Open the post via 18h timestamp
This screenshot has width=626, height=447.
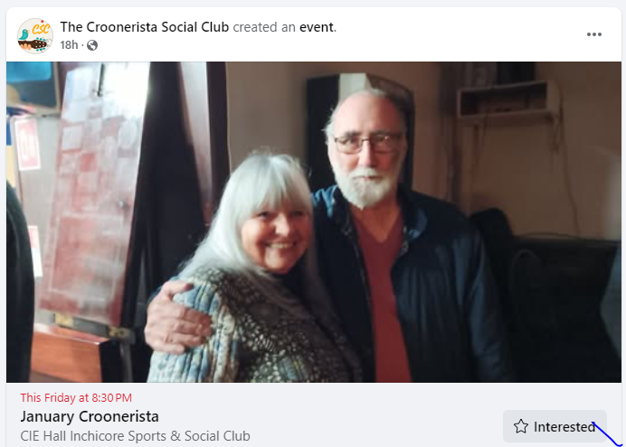(x=69, y=45)
